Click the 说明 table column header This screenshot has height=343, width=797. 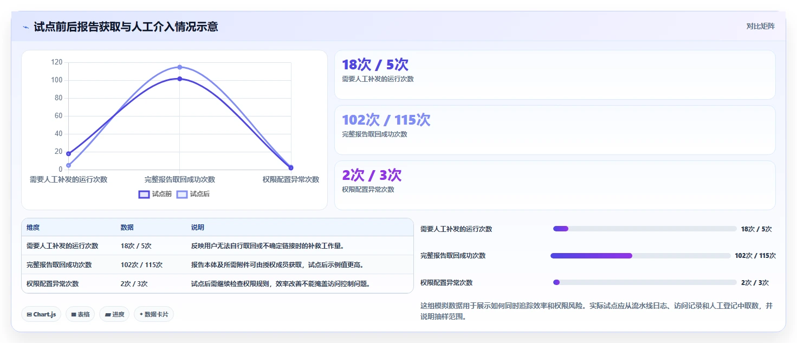coord(198,228)
